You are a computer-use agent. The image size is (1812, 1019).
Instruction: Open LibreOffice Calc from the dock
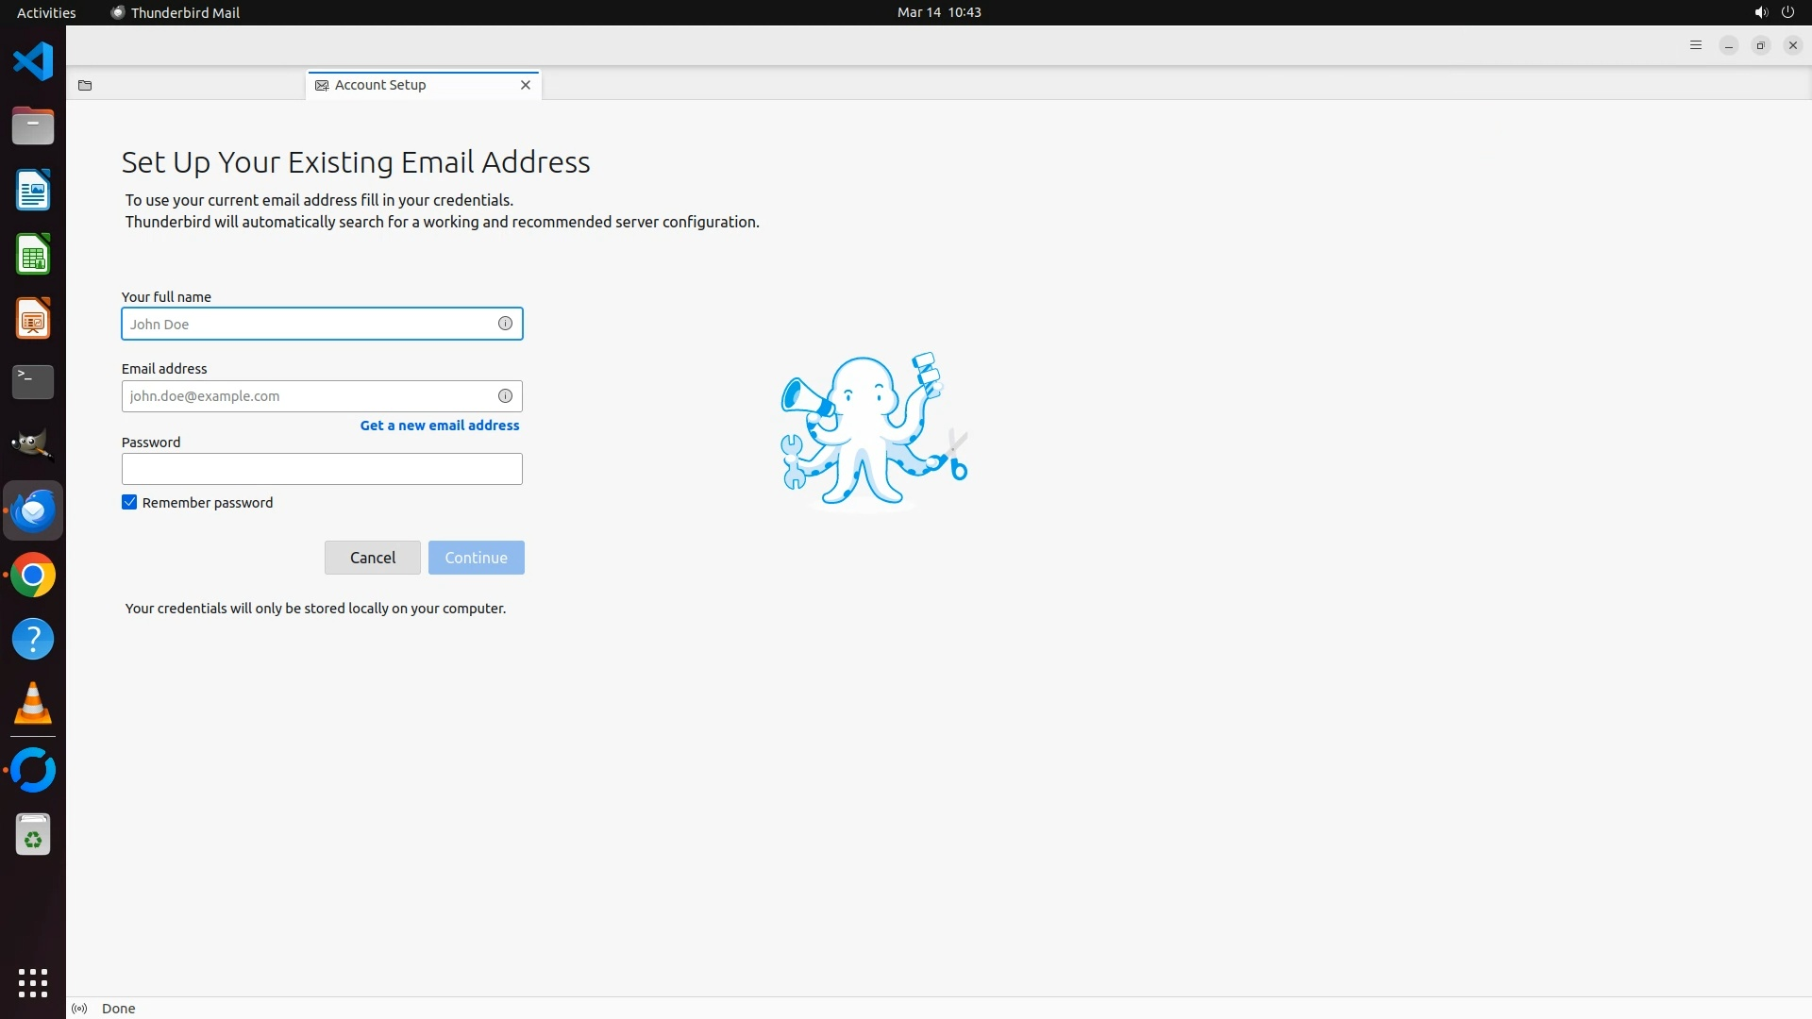click(x=33, y=255)
